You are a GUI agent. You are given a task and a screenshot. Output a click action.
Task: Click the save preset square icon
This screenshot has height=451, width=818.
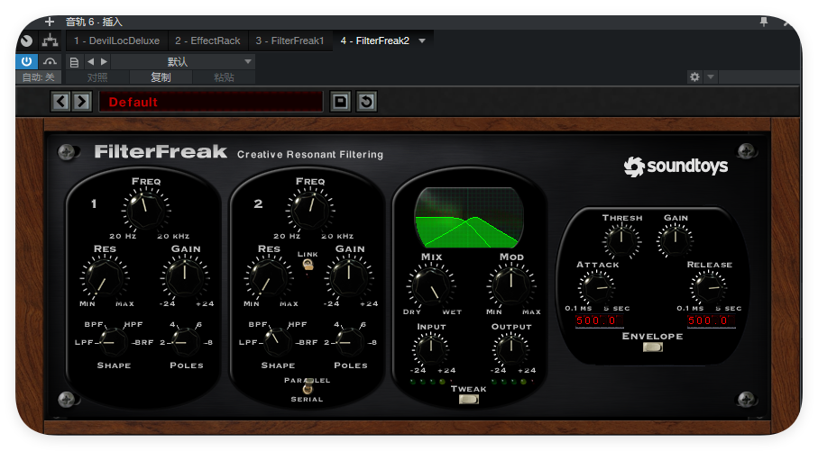click(x=341, y=102)
